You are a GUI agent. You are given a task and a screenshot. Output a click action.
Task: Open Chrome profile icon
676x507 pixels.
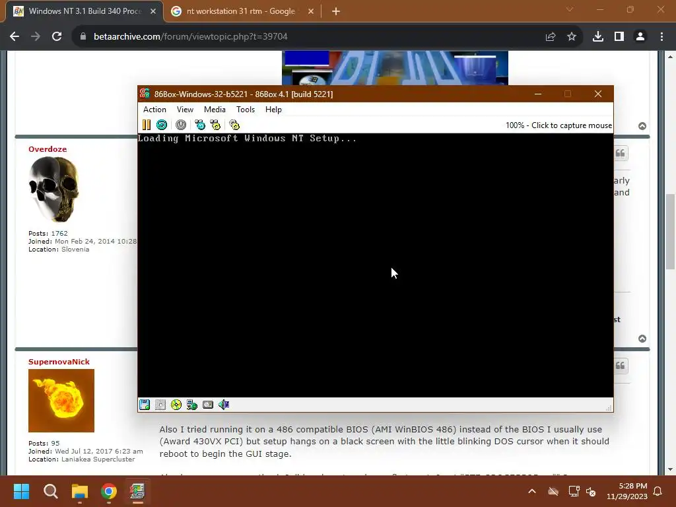(640, 37)
